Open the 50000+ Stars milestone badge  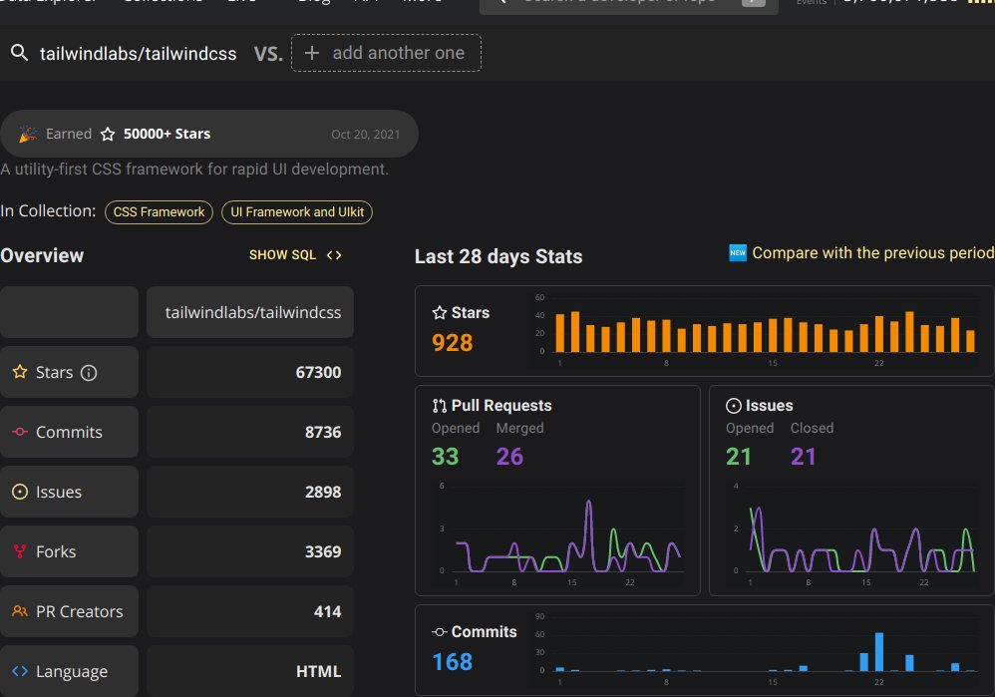[208, 134]
